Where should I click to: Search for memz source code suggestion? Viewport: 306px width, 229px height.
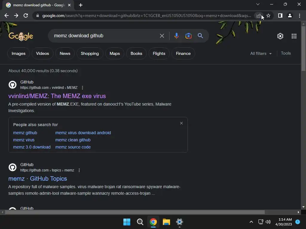pyautogui.click(x=73, y=147)
